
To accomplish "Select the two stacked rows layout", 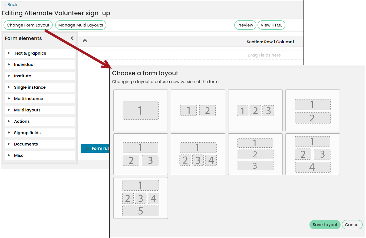I will (x=313, y=110).
